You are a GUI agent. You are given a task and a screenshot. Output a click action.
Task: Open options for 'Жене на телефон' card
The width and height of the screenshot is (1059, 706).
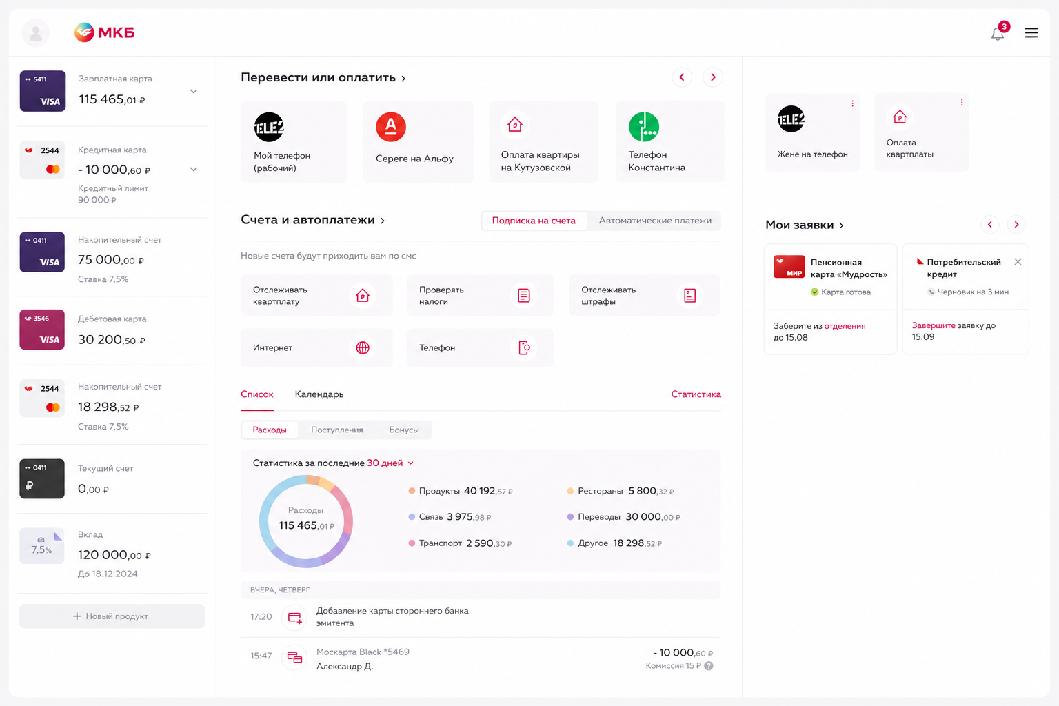tap(852, 103)
